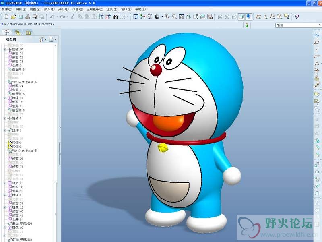Screen dimensions: 322x242
Task: Select the Sketch tool in right toolbar
Action: coord(317,35)
